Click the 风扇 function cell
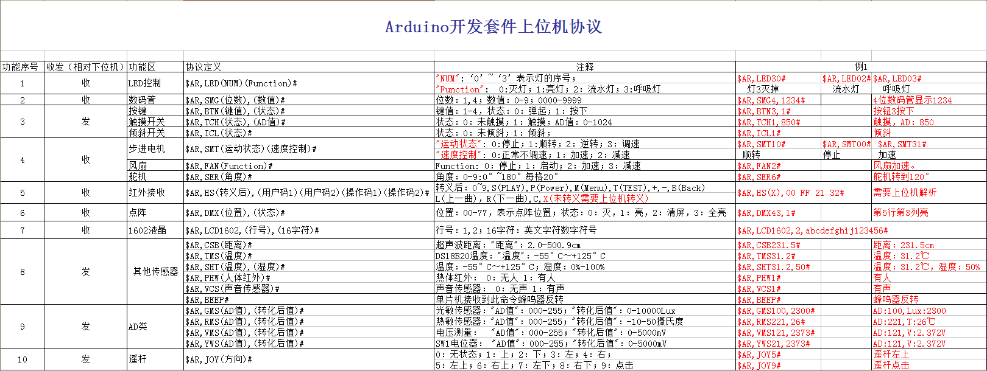 (155, 165)
